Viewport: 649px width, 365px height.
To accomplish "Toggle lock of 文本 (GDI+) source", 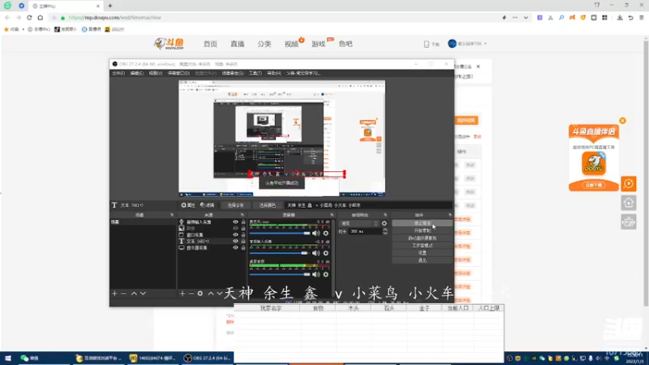I will (x=243, y=241).
